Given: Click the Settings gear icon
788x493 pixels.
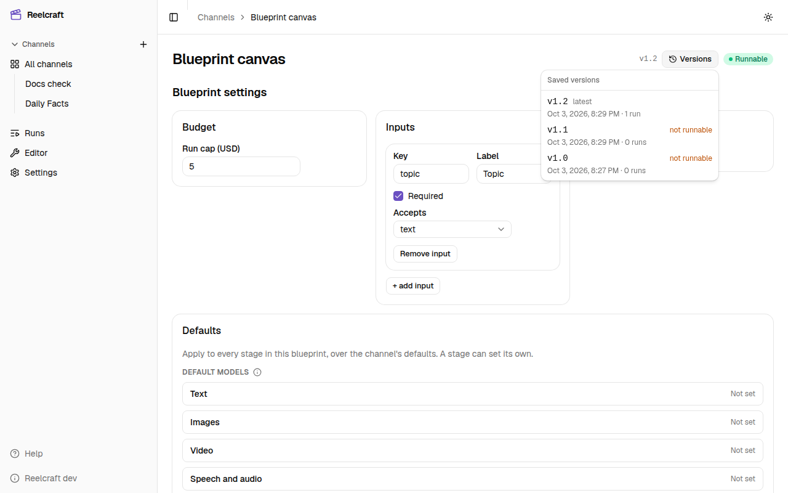Looking at the screenshot, I should pyautogui.click(x=15, y=173).
